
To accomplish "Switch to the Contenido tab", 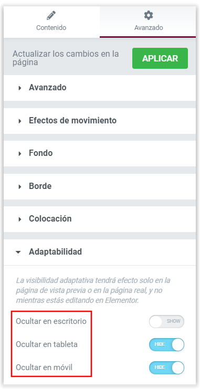I will (51, 22).
